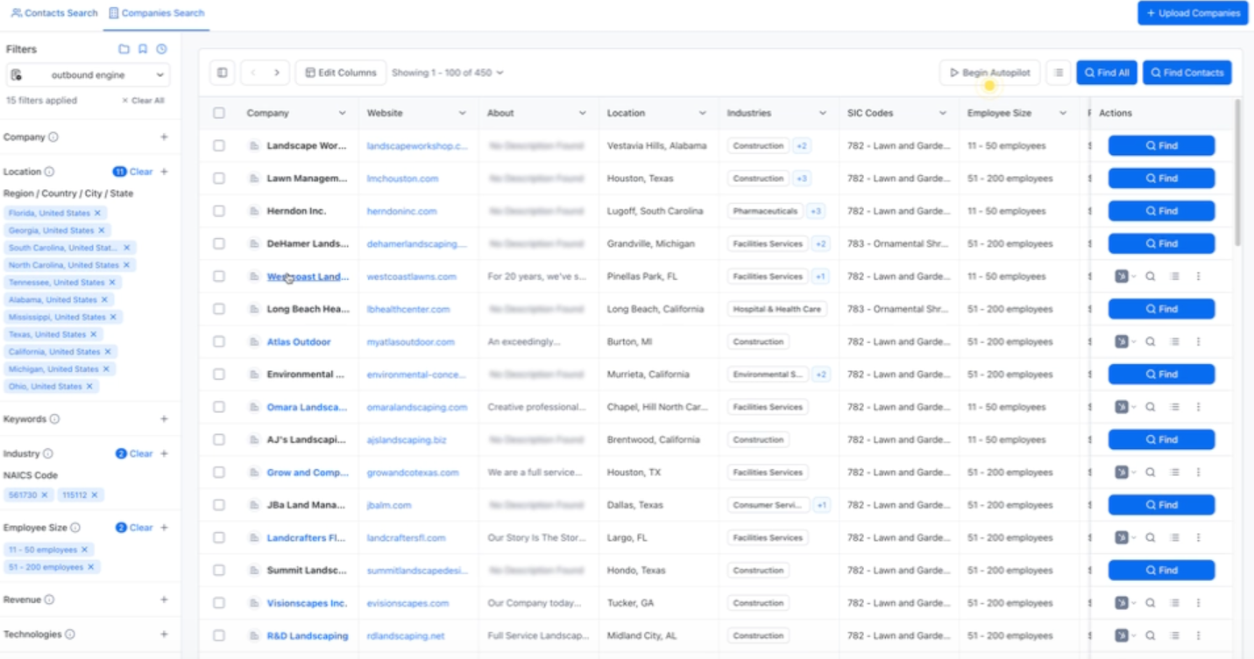Tick the checkbox for Visionscapes Inc.

[219, 603]
